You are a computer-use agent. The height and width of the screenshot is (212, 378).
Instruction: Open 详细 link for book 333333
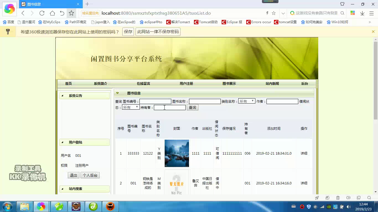click(x=304, y=153)
